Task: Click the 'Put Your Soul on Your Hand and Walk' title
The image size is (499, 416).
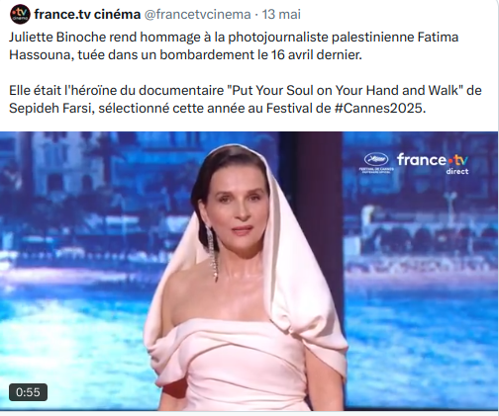Action: [347, 90]
